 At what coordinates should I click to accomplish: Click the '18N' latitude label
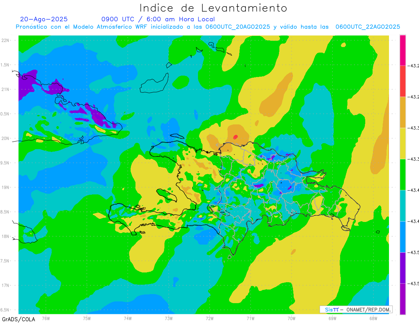(5, 236)
